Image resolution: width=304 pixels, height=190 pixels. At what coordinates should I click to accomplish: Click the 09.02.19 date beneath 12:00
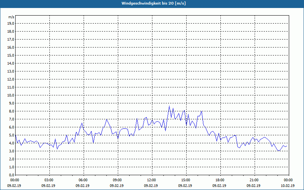click(x=150, y=185)
